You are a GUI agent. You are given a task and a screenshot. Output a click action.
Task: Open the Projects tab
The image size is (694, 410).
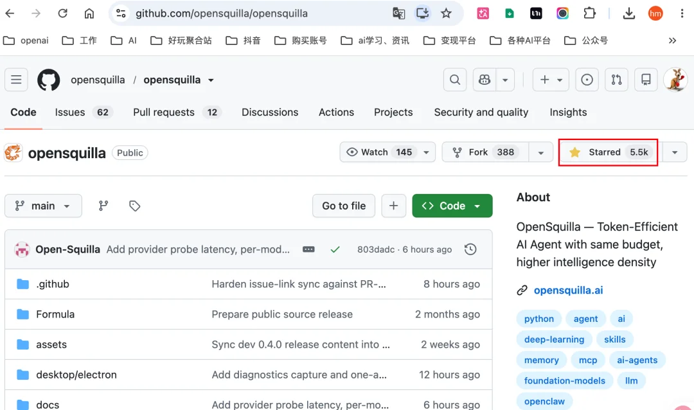point(393,112)
